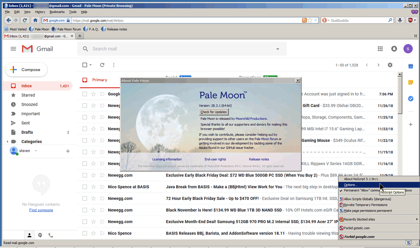Open Gmail Settings gear

(390, 65)
